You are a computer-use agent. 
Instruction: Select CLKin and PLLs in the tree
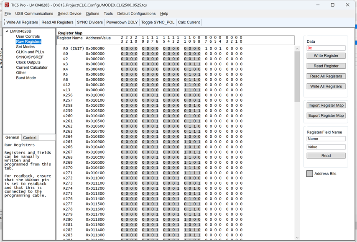point(30,52)
